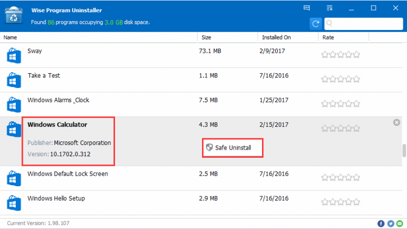Click the Microsoft Corporation publisher text
Image resolution: width=407 pixels, height=229 pixels.
tap(82, 143)
